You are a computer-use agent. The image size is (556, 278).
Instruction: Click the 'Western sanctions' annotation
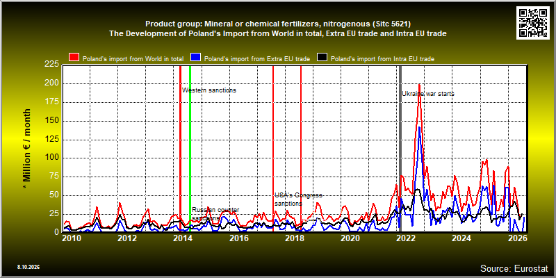point(209,90)
